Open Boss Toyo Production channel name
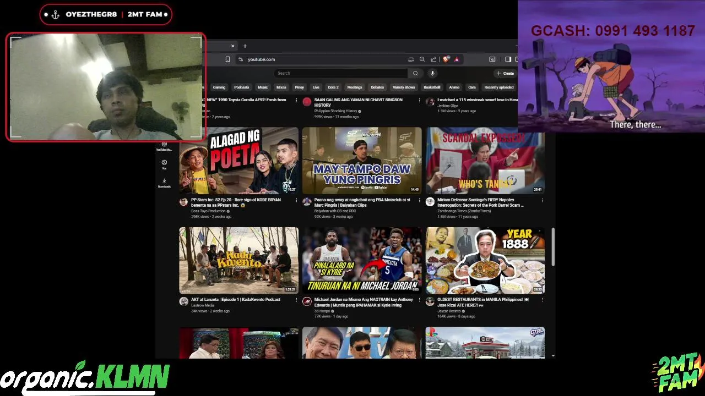 pos(208,211)
